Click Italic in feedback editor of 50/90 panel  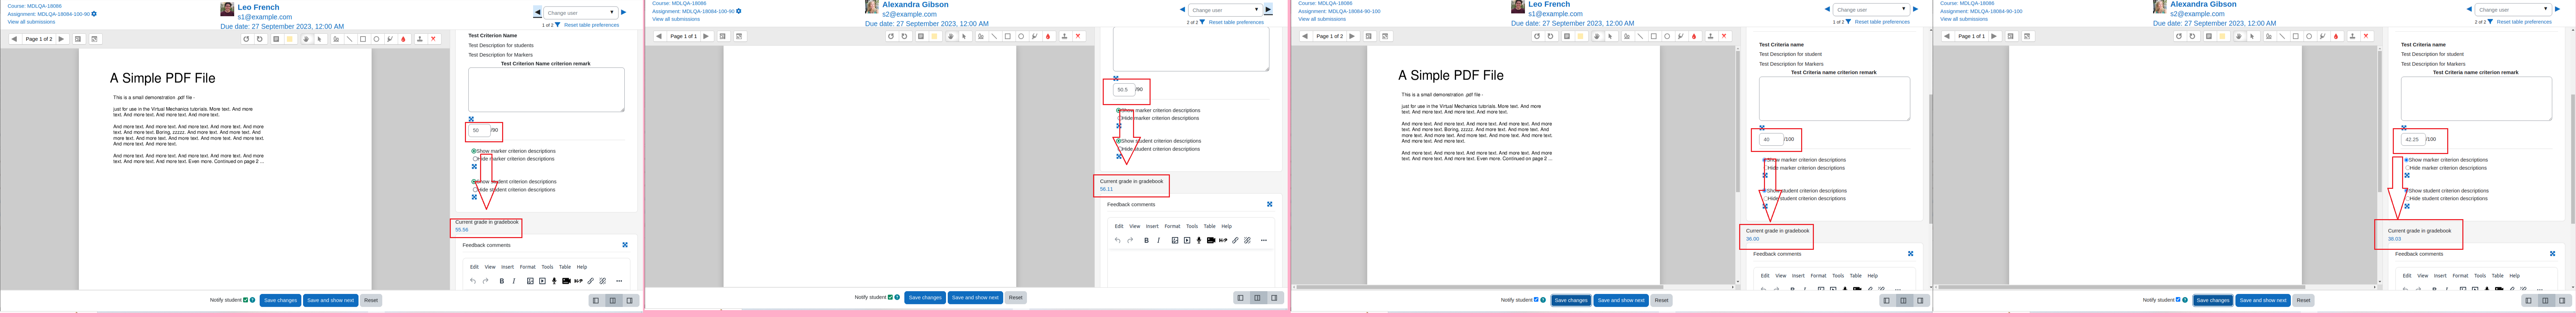(514, 281)
